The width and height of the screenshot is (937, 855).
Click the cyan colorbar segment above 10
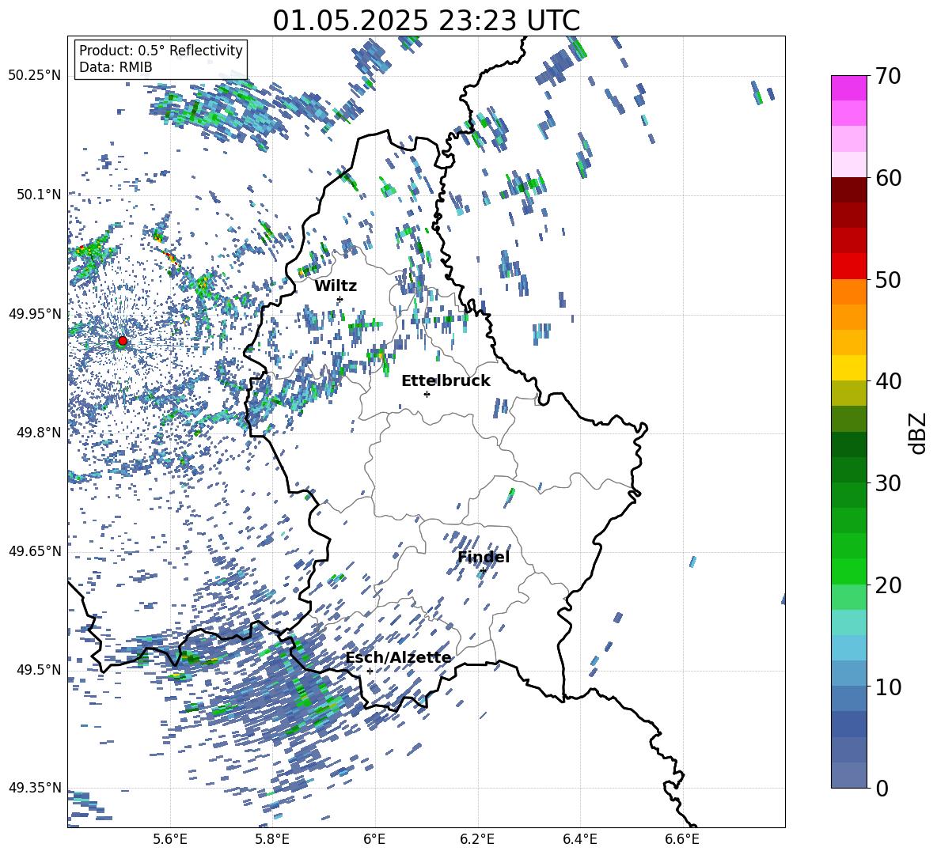coord(849,648)
